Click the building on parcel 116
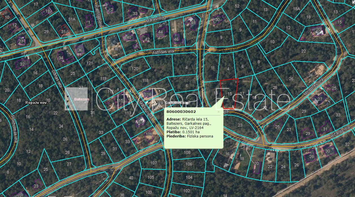Screen dimensions: 355x197 pos(148,94)
